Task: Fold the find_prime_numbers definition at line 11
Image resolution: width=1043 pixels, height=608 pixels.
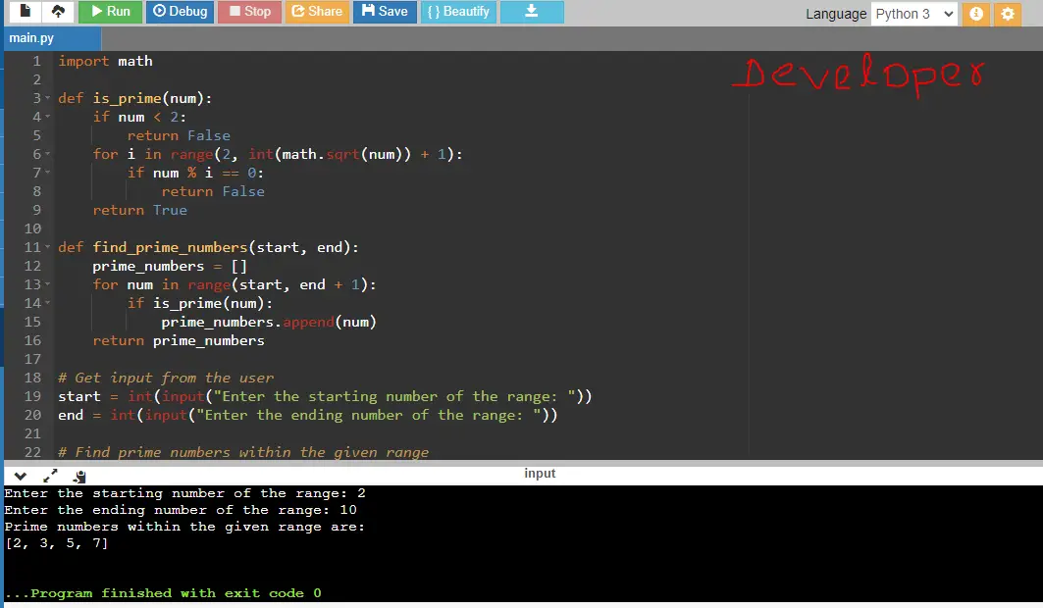Action: [x=47, y=247]
